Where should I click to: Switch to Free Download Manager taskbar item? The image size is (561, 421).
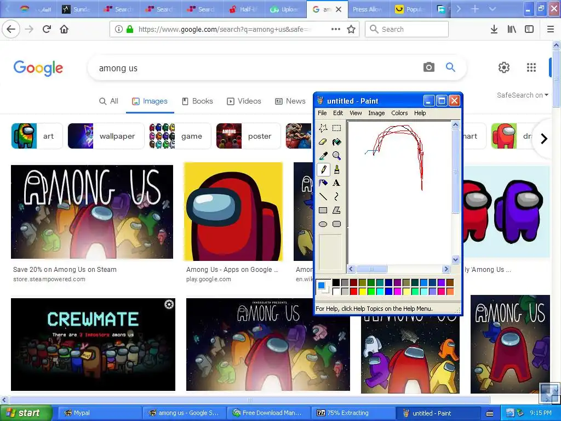(269, 413)
